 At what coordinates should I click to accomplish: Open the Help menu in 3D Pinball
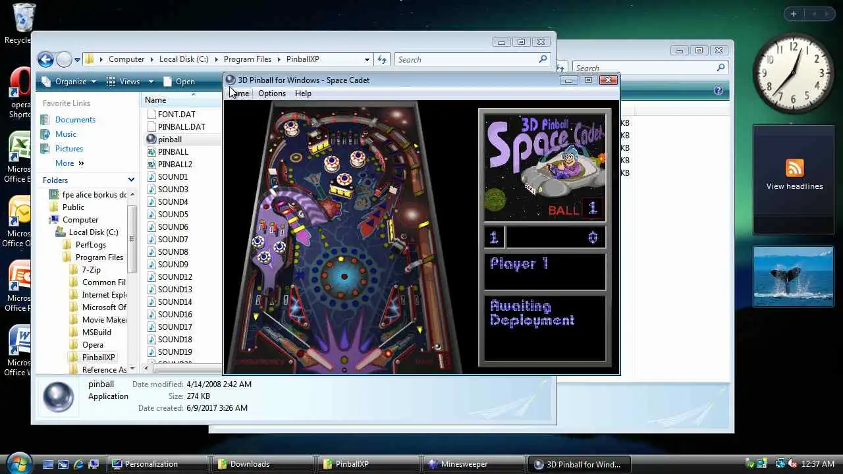click(x=303, y=93)
